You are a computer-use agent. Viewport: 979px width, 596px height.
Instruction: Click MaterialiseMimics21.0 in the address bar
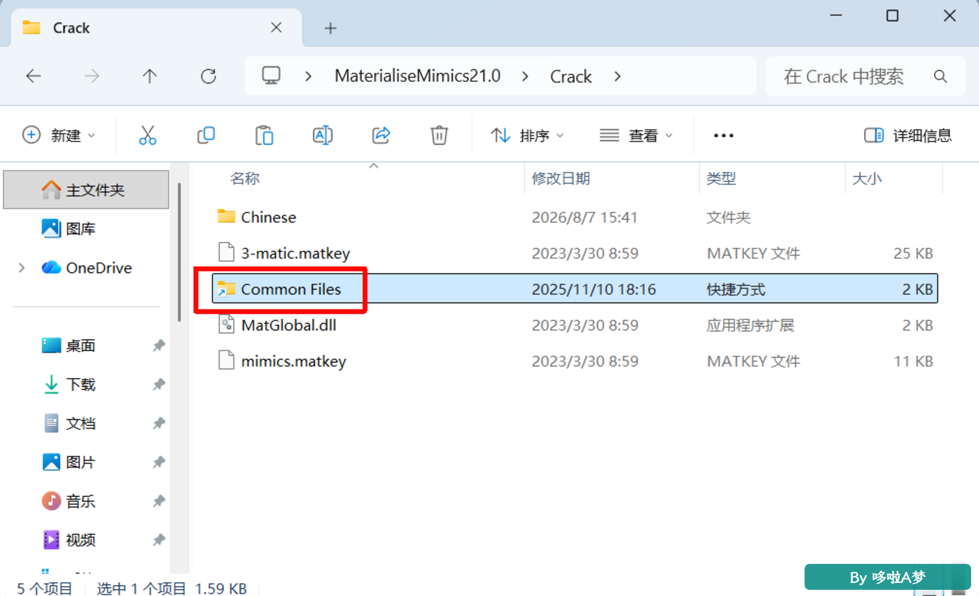point(417,76)
